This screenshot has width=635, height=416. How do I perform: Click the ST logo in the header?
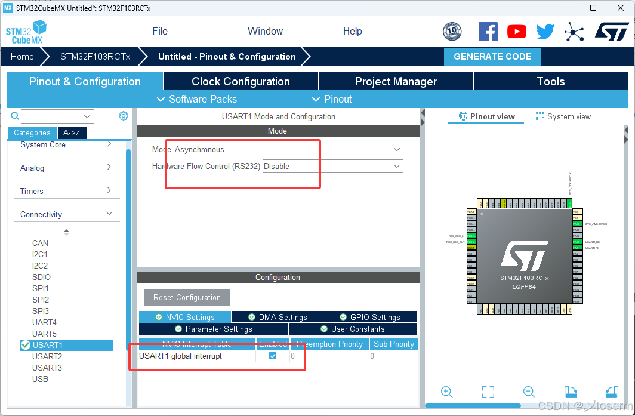(612, 32)
